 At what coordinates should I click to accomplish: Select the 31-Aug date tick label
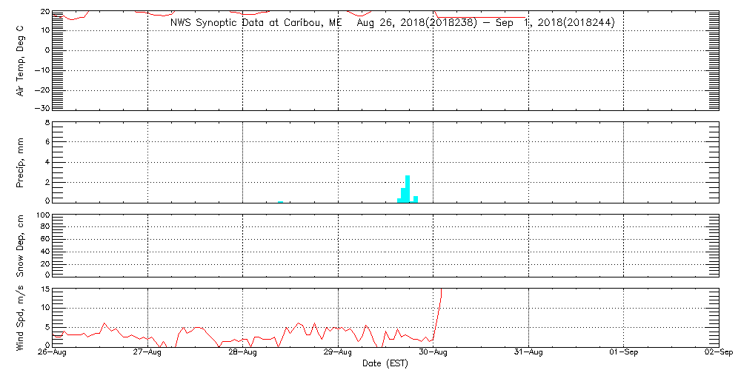pyautogui.click(x=529, y=353)
